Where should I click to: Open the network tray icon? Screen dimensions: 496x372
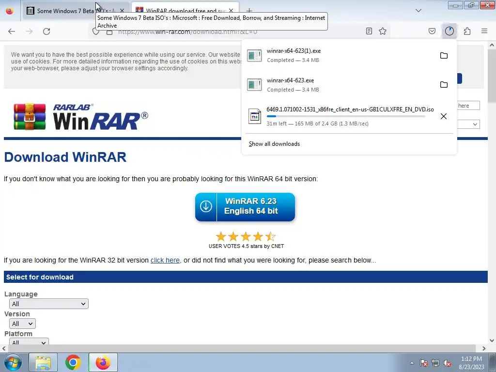[435, 363]
